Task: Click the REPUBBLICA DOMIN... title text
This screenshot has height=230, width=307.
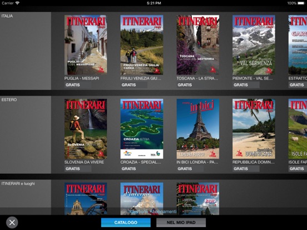Action: tap(254, 162)
